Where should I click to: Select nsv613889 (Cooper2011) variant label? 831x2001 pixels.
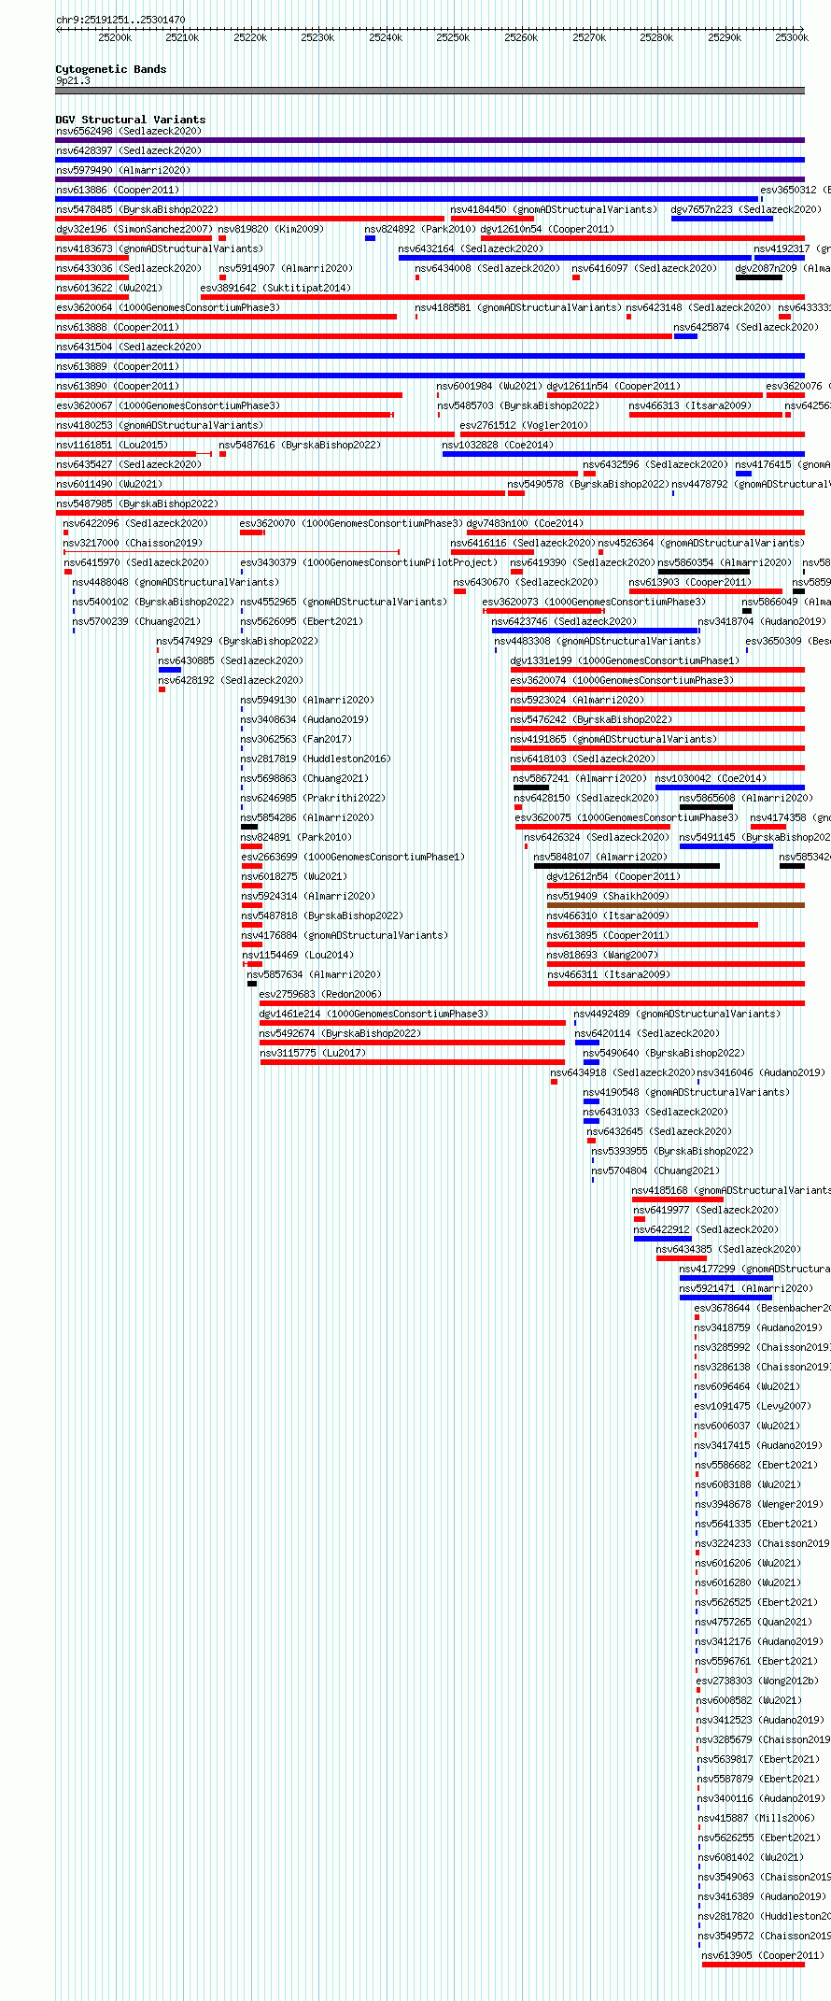pyautogui.click(x=117, y=366)
